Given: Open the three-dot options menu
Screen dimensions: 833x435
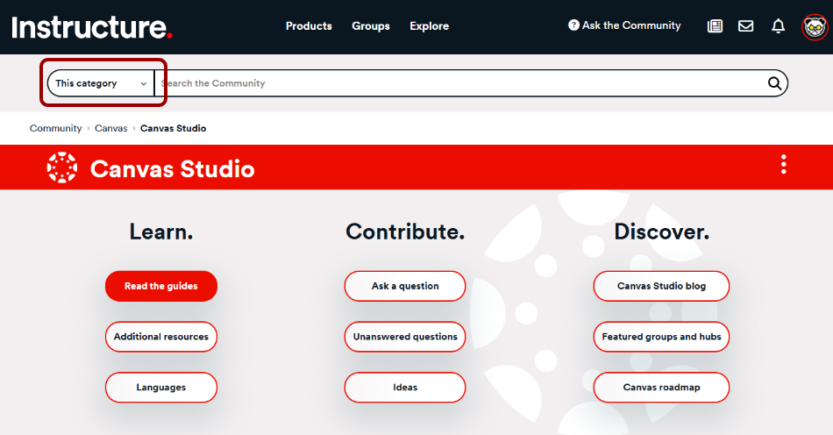Looking at the screenshot, I should 784,165.
